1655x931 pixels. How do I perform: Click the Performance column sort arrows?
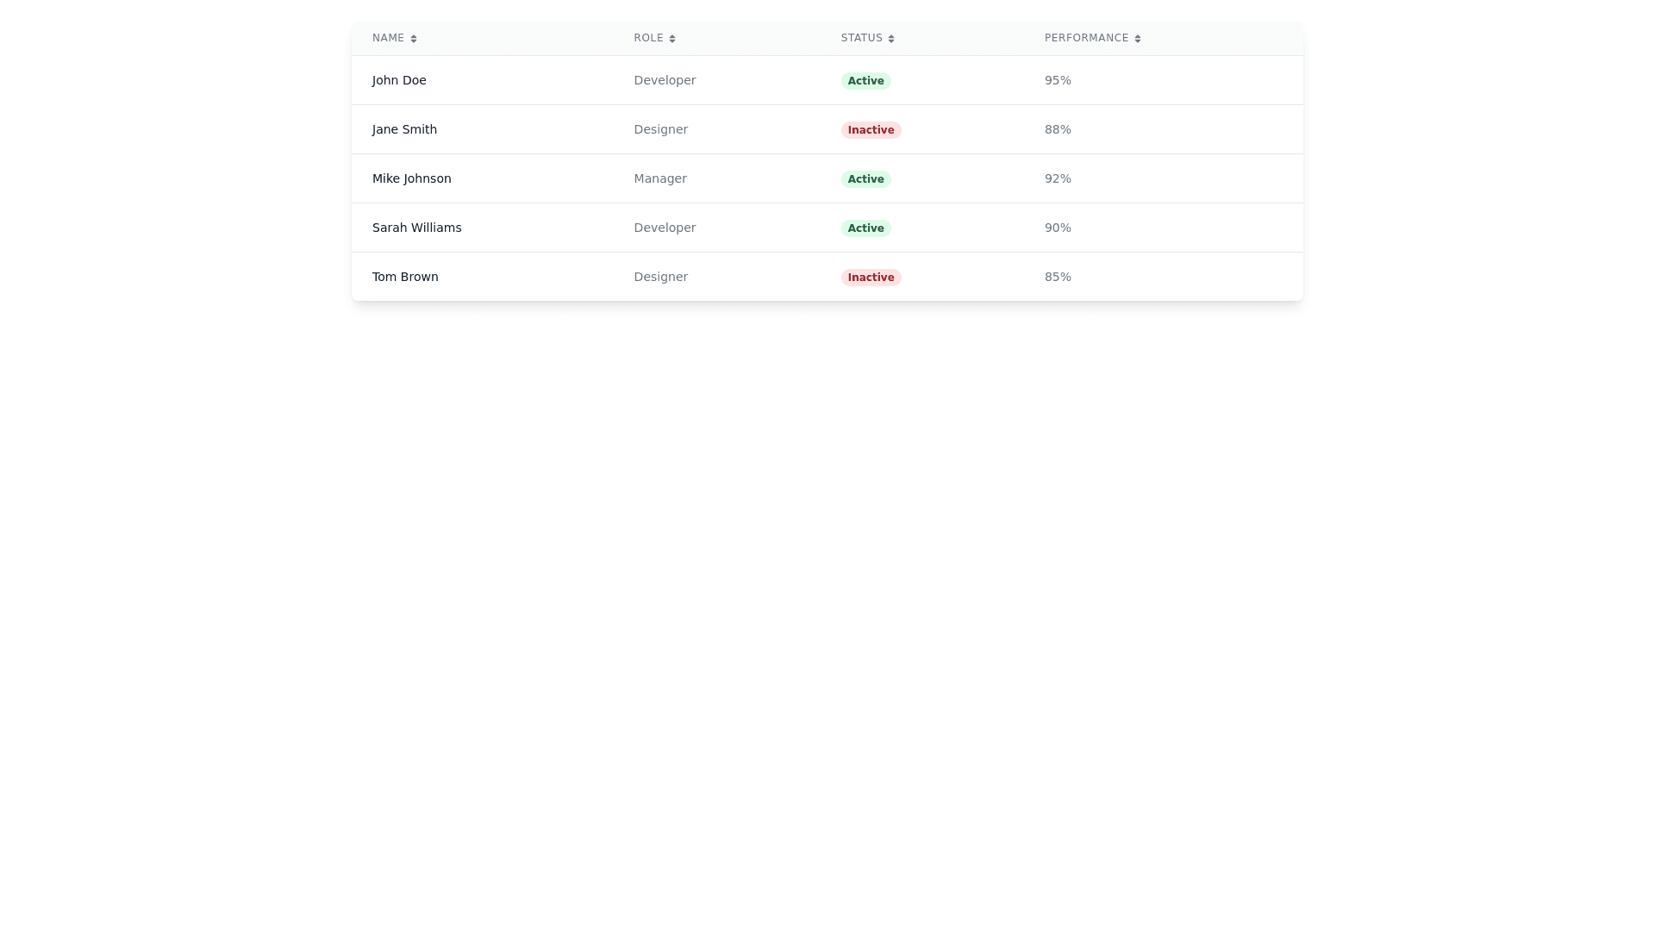click(1138, 39)
